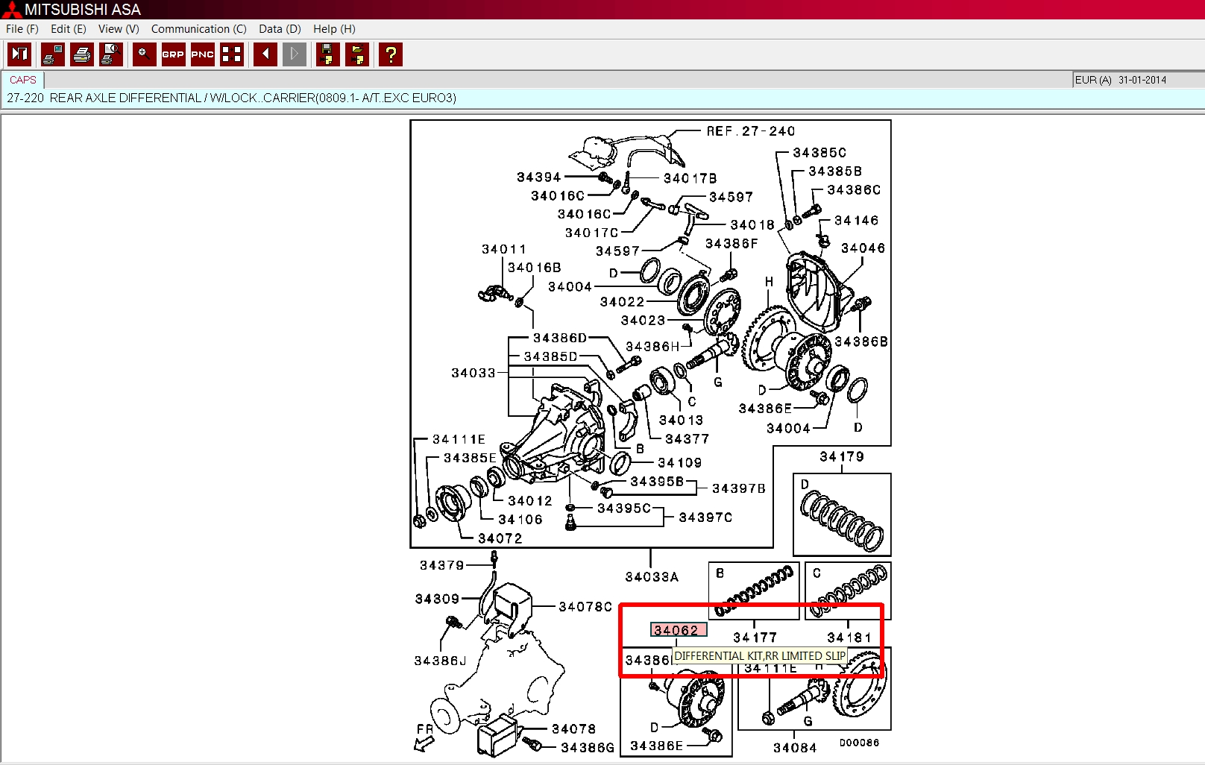Select part number 34106
The height and width of the screenshot is (765, 1205).
(x=520, y=520)
